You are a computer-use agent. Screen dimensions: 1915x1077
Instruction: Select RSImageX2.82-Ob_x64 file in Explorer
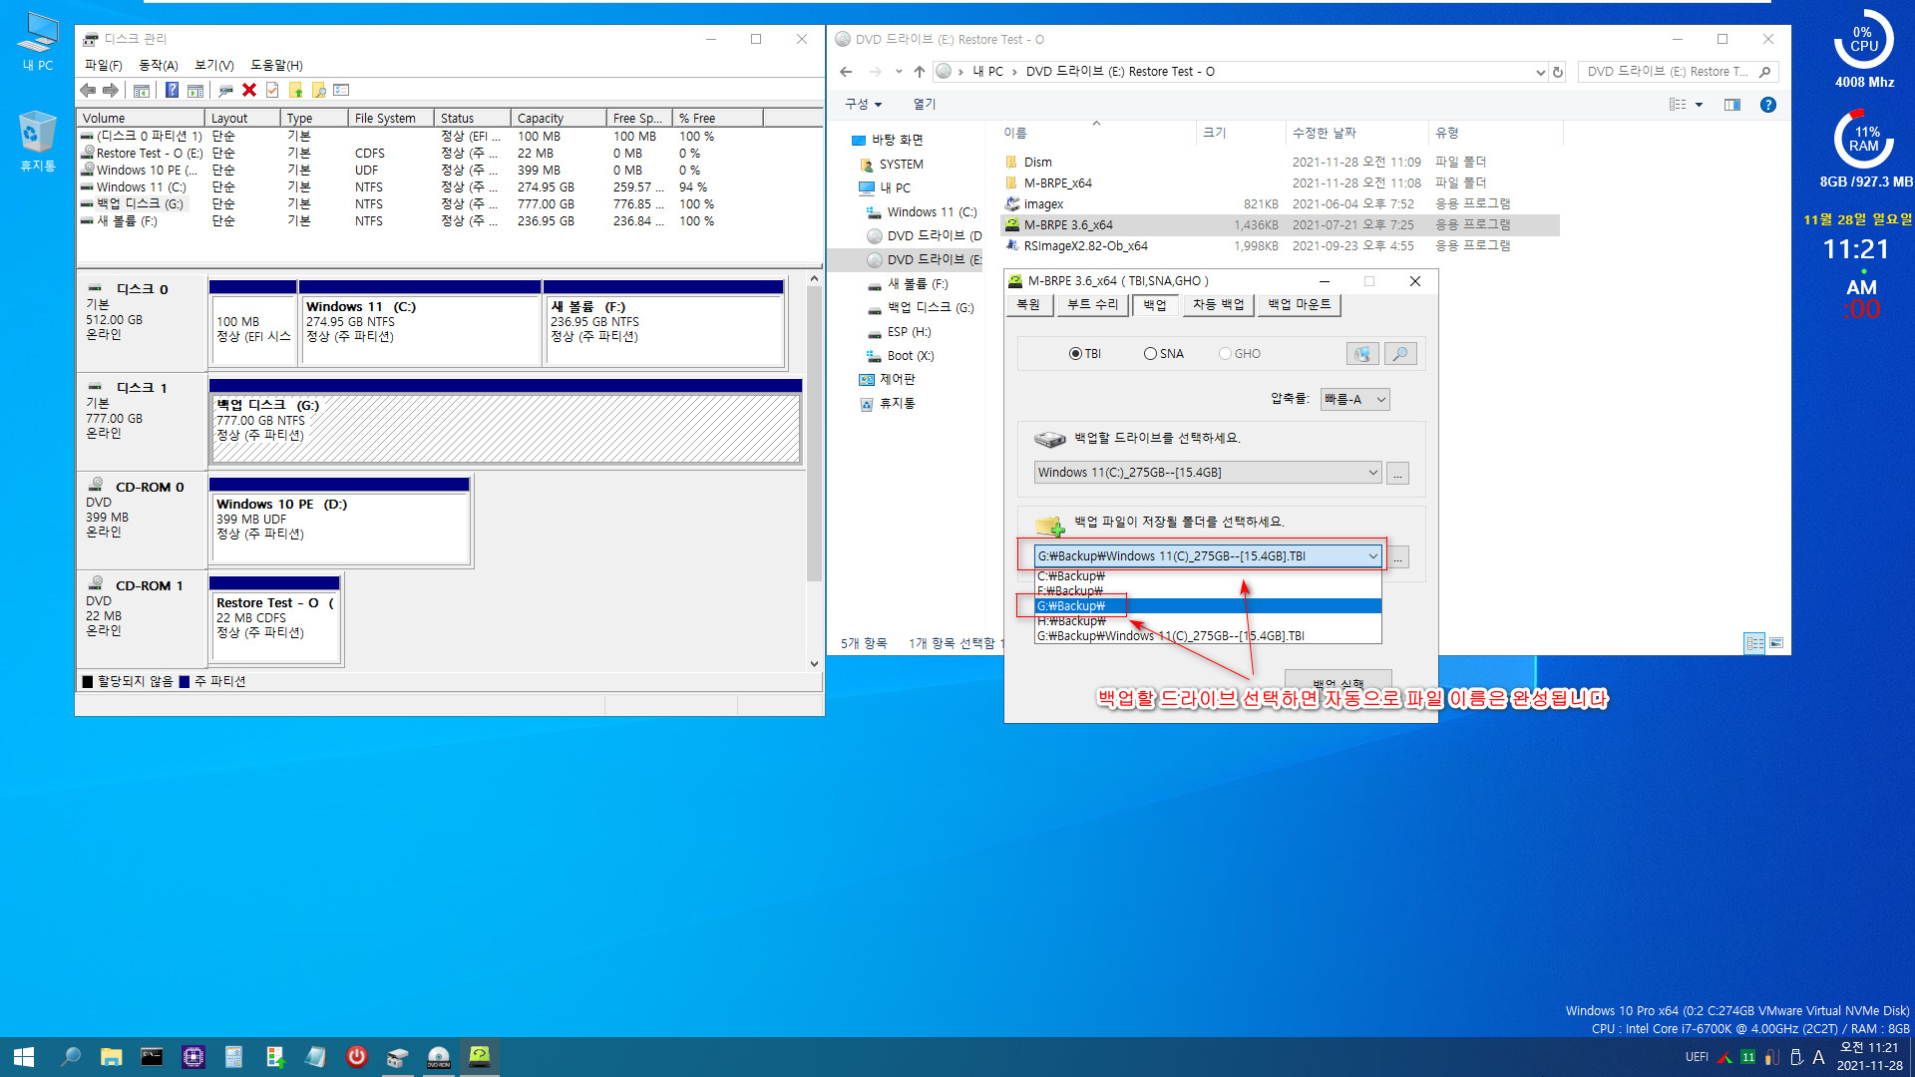[x=1280, y=246]
